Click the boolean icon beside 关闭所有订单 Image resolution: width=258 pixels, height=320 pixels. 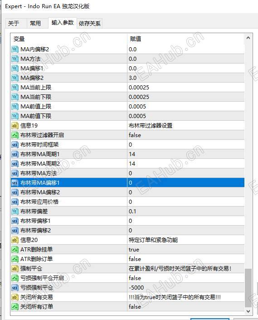tap(15, 306)
